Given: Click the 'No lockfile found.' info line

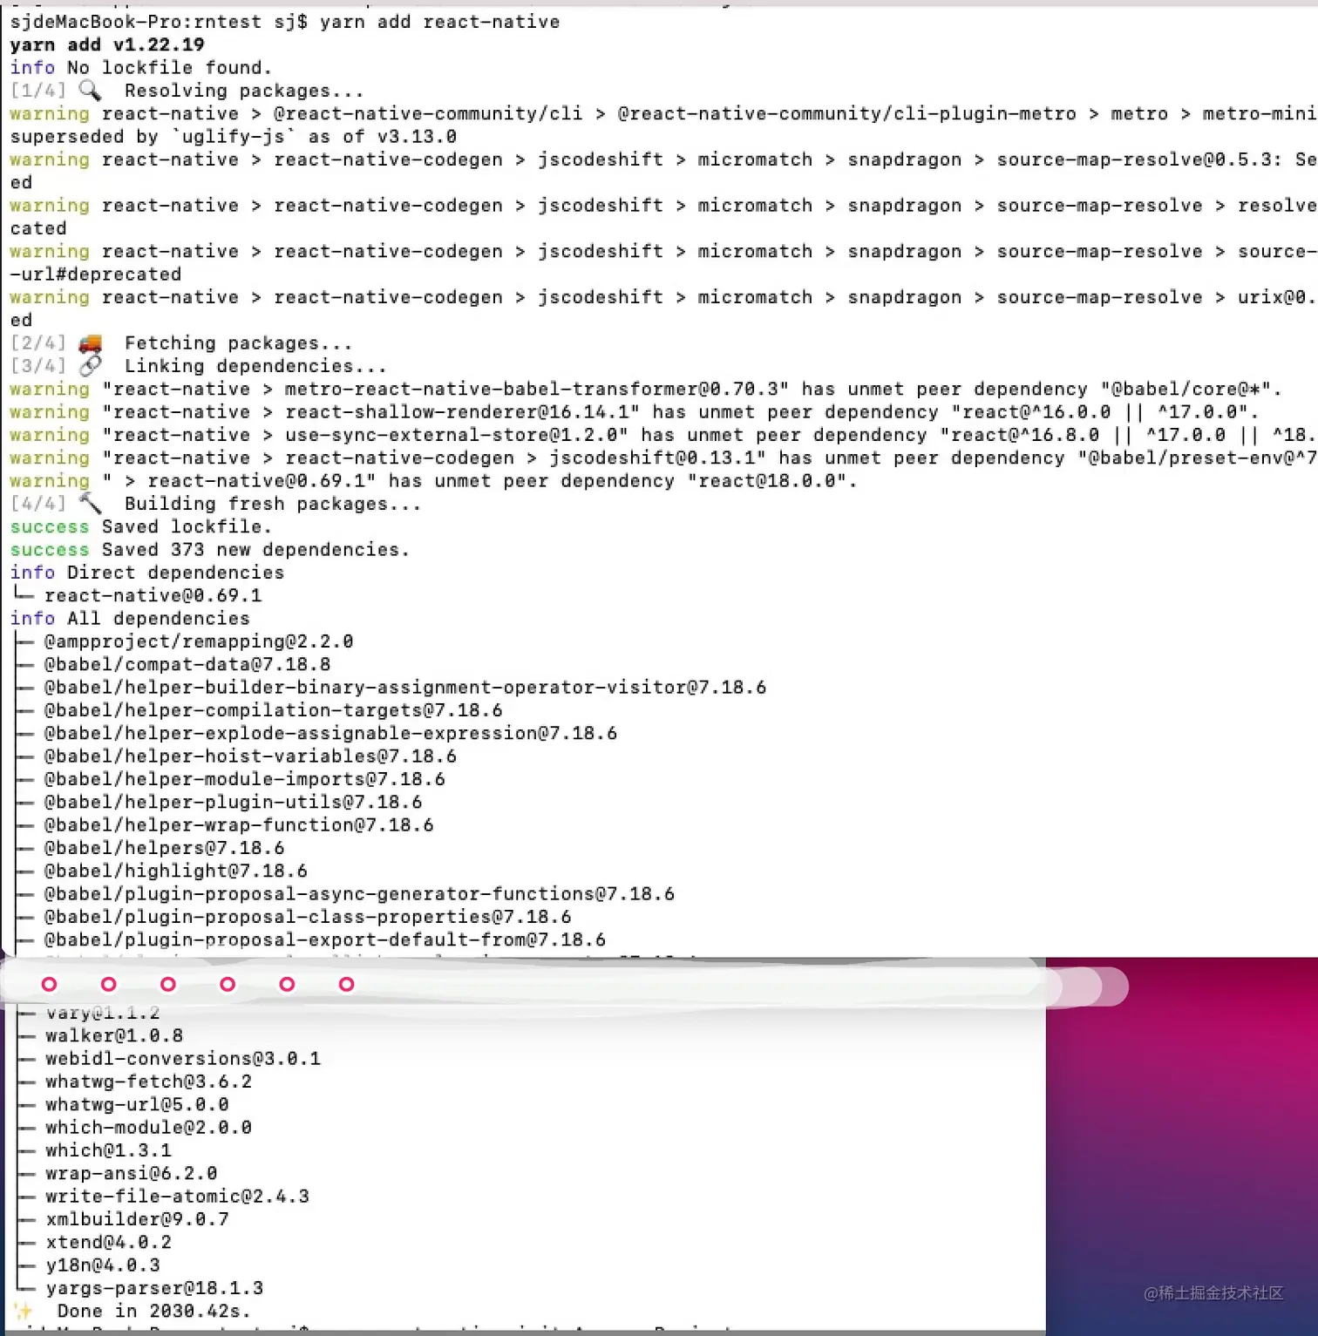Looking at the screenshot, I should point(141,68).
